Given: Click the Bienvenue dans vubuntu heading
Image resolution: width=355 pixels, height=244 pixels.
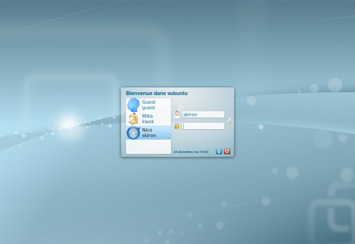Looking at the screenshot, I should (157, 93).
